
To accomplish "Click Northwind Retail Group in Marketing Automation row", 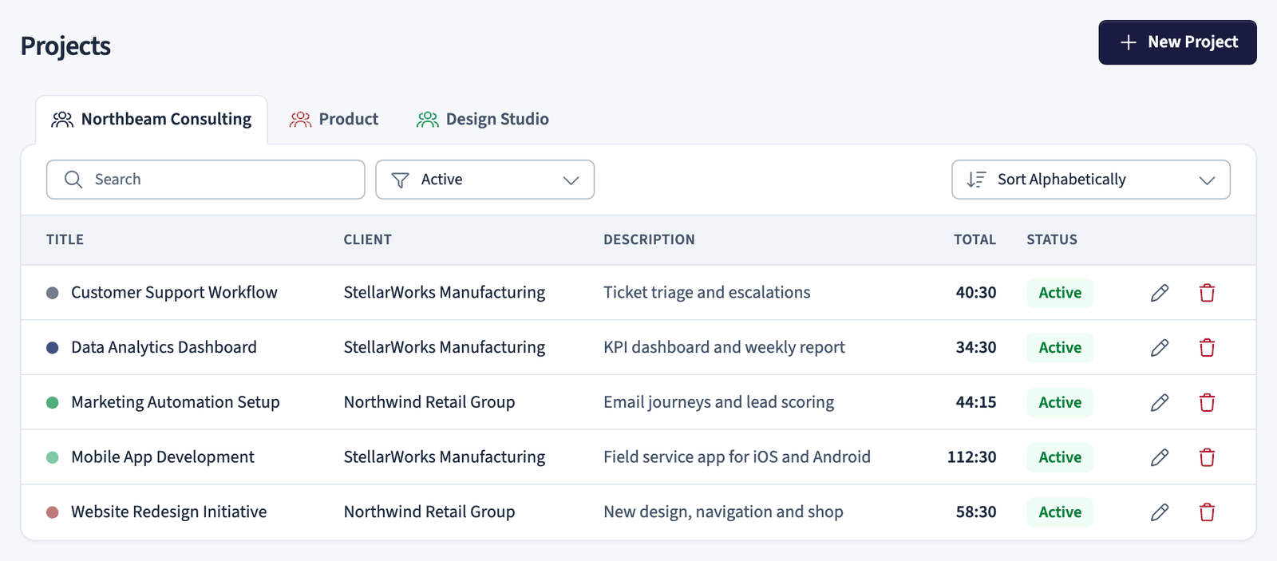I will [429, 402].
